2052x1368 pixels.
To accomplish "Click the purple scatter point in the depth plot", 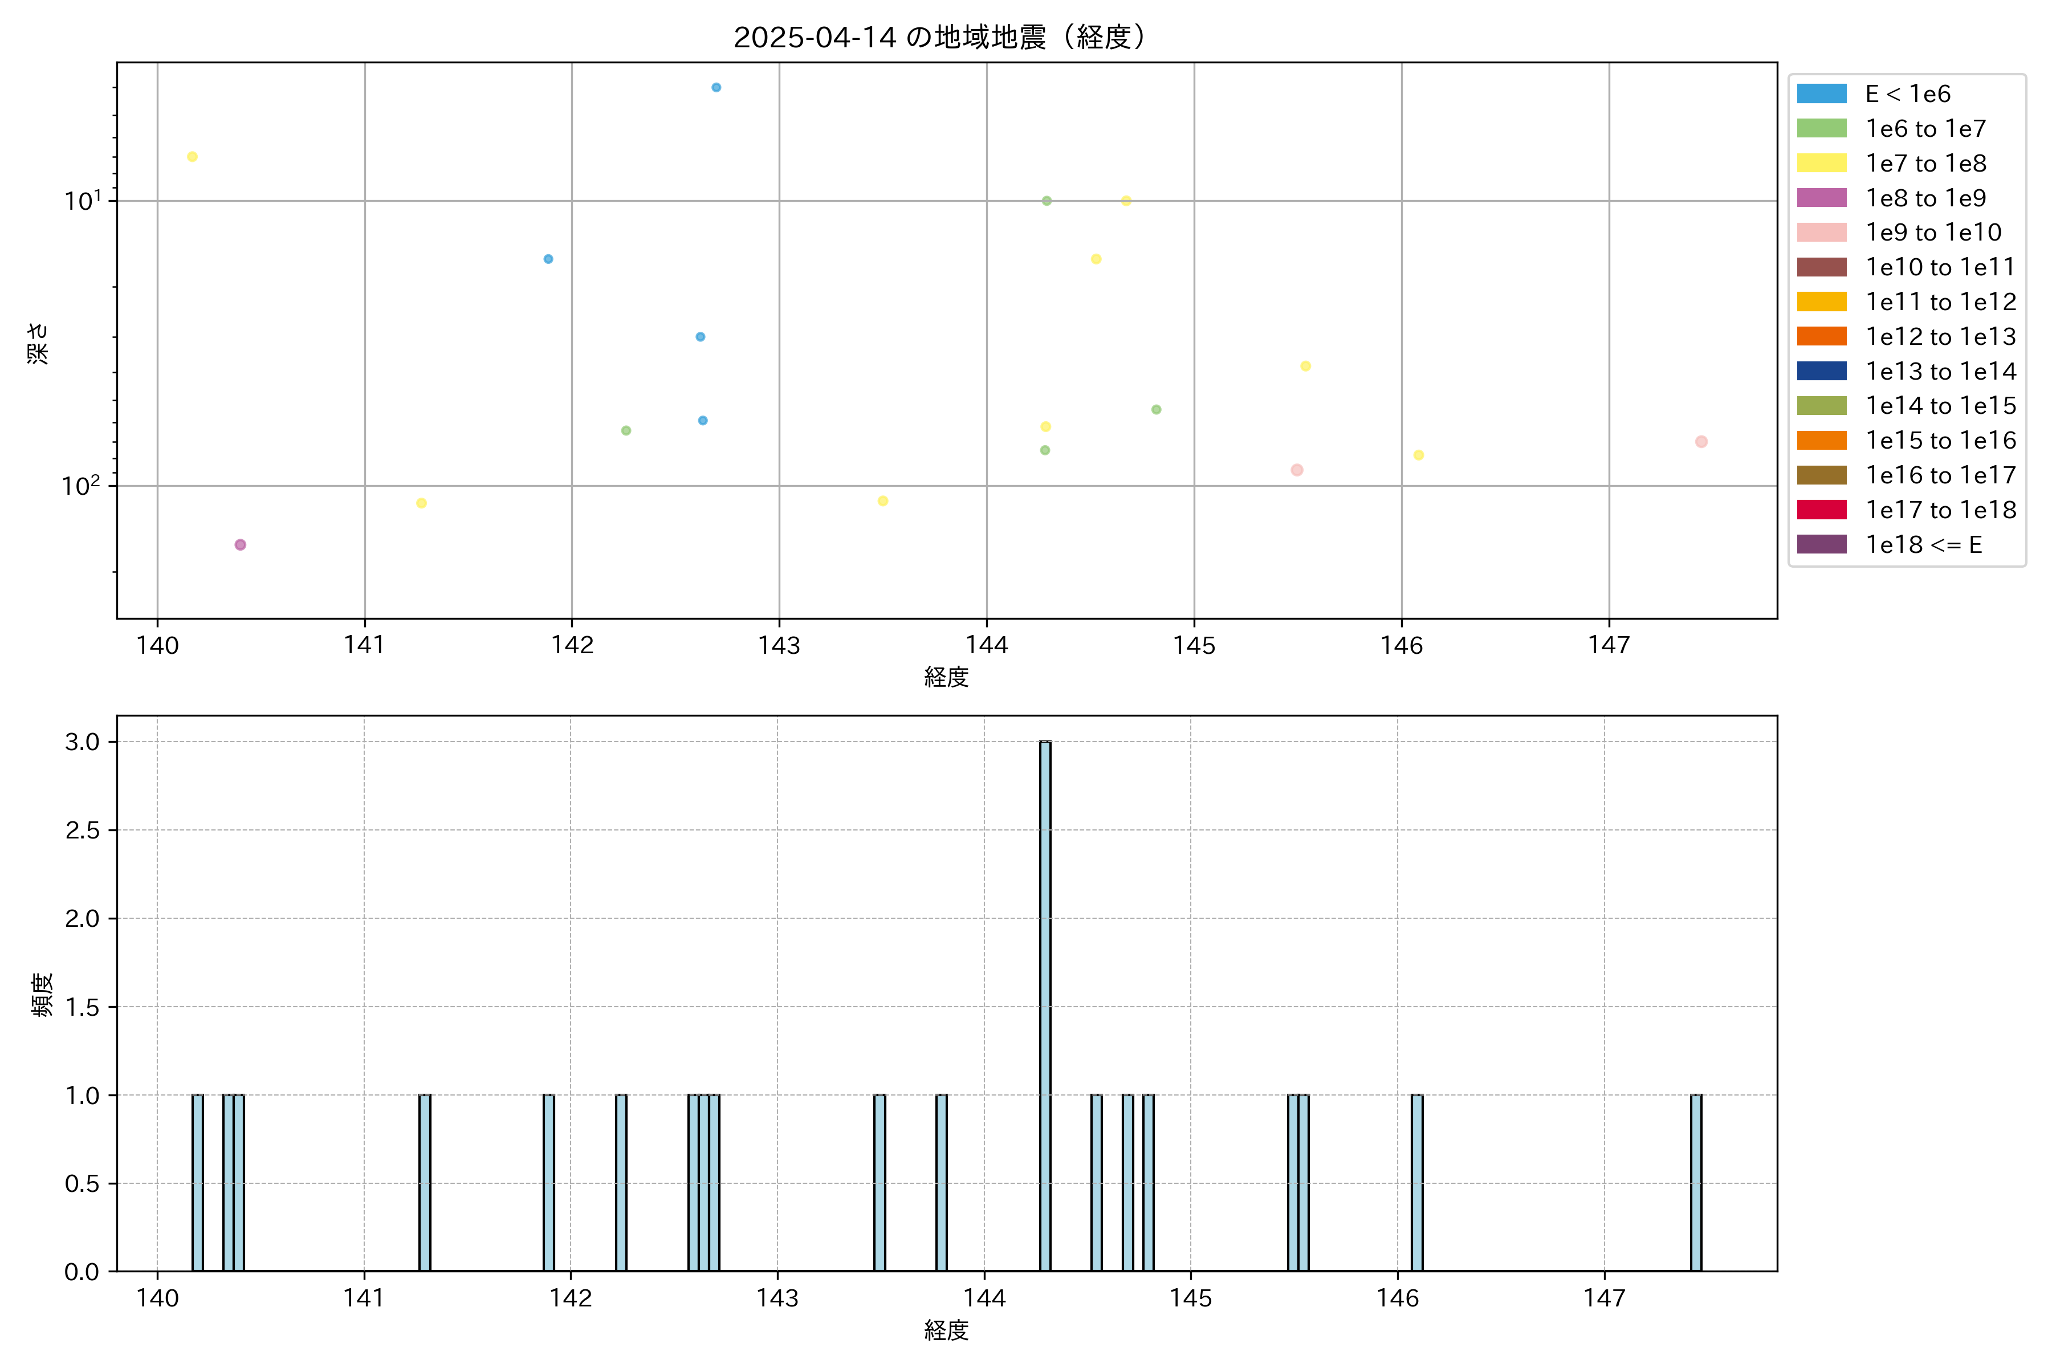I will (x=240, y=544).
